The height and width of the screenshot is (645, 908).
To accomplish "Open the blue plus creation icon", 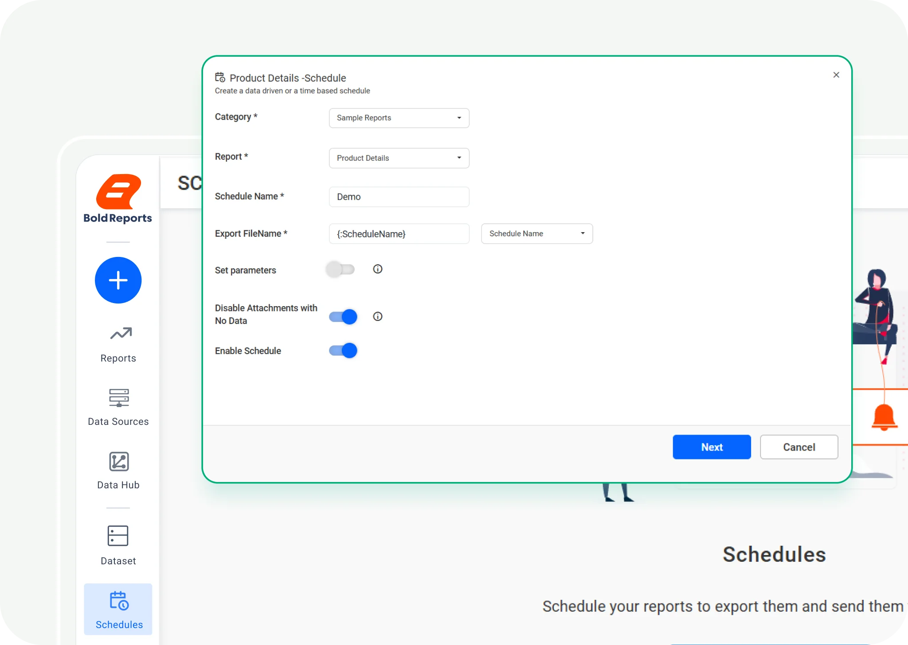I will click(x=118, y=280).
